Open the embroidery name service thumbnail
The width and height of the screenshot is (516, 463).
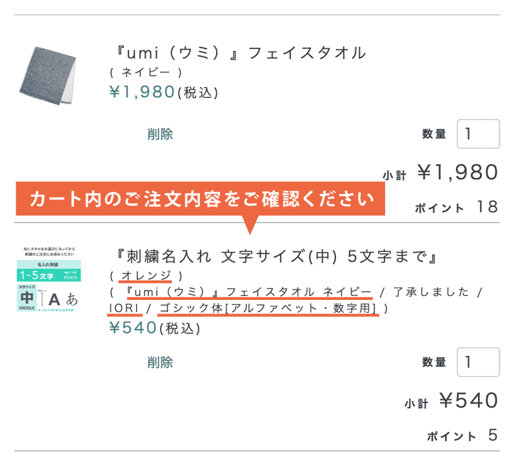point(48,278)
